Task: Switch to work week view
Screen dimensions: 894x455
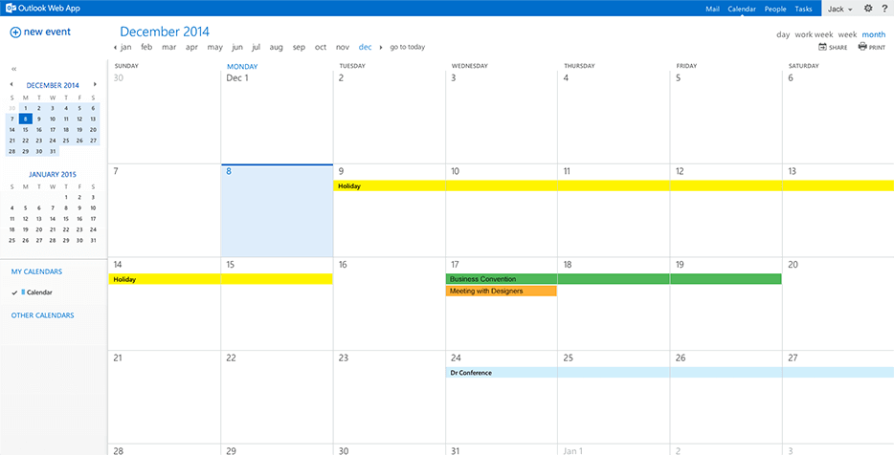Action: (815, 34)
